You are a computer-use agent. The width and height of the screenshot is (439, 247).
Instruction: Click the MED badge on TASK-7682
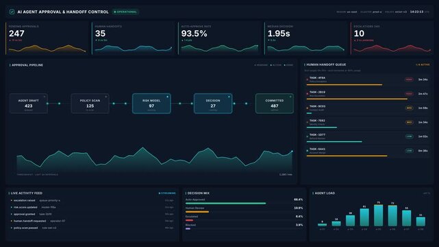tap(409, 122)
